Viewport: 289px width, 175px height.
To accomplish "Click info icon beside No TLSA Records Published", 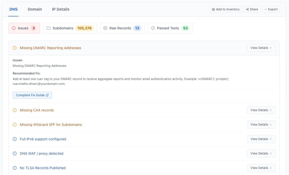I will tap(15, 168).
